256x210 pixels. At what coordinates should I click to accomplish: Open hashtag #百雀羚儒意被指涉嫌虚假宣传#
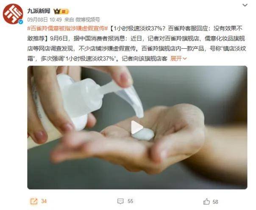point(67,29)
